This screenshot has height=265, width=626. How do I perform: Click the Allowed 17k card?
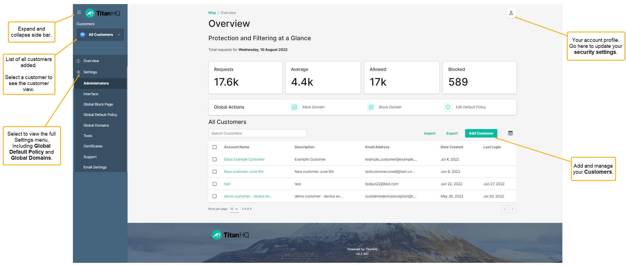coord(401,78)
